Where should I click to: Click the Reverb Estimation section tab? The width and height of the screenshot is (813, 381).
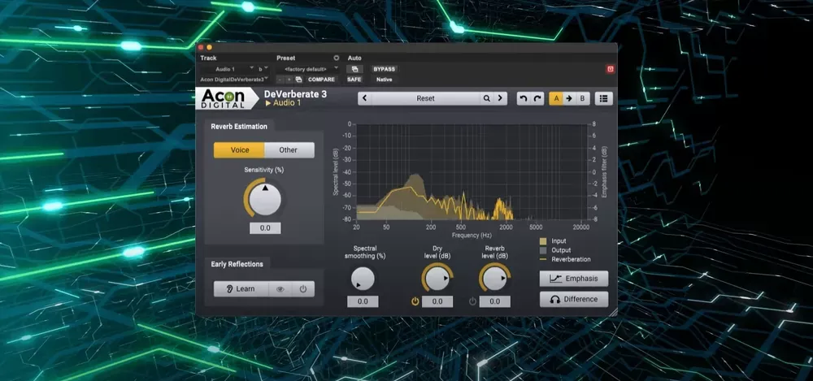click(239, 127)
